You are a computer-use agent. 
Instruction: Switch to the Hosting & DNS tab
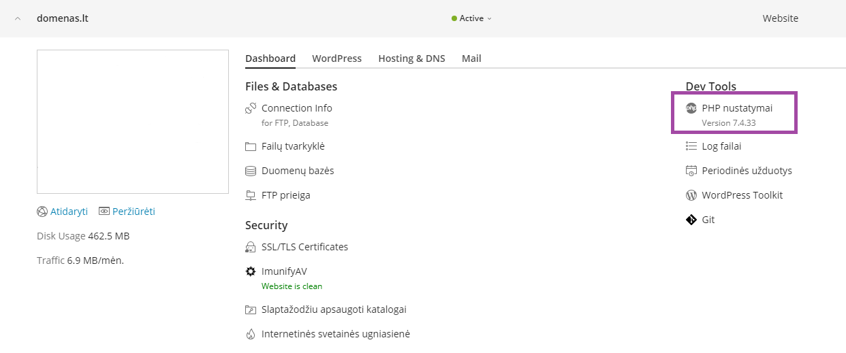coord(411,58)
